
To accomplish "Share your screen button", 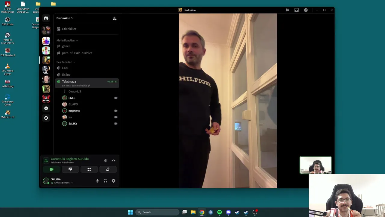I will (70, 169).
